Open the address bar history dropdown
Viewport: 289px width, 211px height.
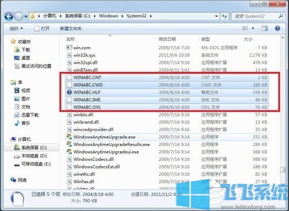click(216, 16)
